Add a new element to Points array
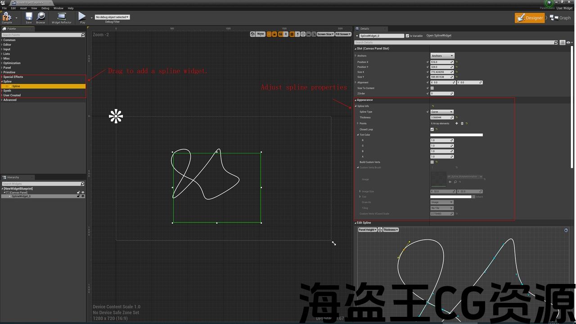The image size is (576, 324). pyautogui.click(x=456, y=123)
